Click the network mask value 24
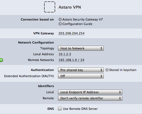Screen dimensions: 142x114 (82, 60)
